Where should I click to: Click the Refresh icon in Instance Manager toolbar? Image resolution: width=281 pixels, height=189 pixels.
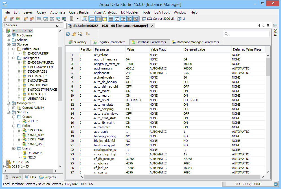click(x=68, y=34)
